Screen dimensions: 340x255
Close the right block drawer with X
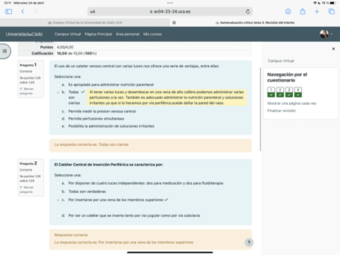[x=334, y=49]
